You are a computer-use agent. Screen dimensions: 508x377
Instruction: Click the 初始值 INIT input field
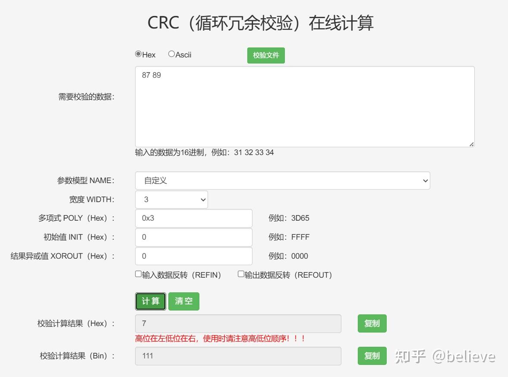[193, 237]
